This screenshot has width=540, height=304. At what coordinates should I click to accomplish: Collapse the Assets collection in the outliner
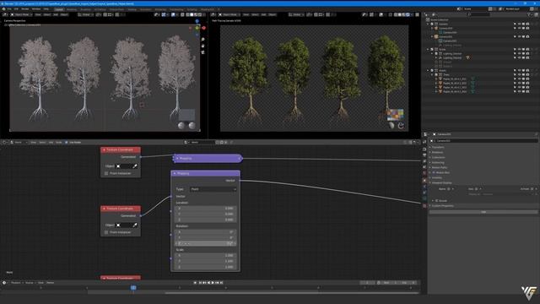[x=428, y=70]
